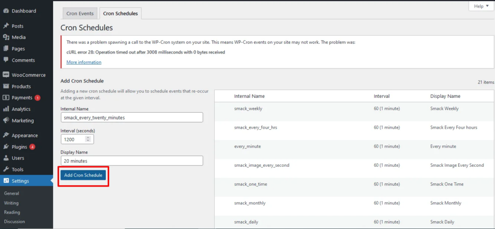Click Smack Daily display name cell

(x=442, y=222)
